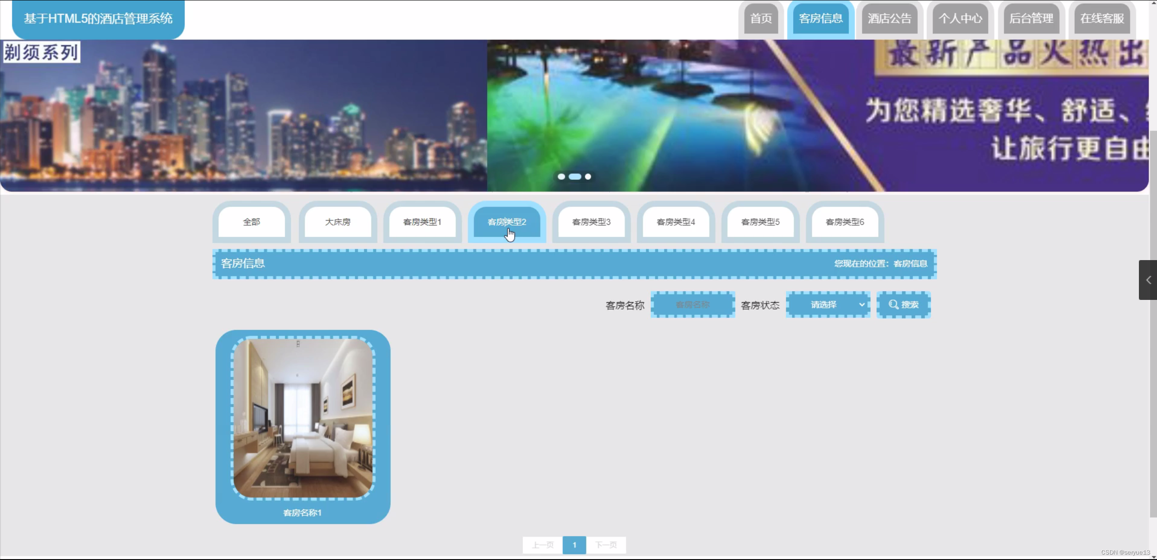1157x560 pixels.
Task: Select the active middle carousel indicator
Action: coord(574,177)
